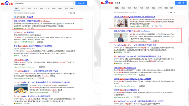Click the cargo ship thumbnail in left results
The height and width of the screenshot is (106, 189).
(x=21, y=89)
